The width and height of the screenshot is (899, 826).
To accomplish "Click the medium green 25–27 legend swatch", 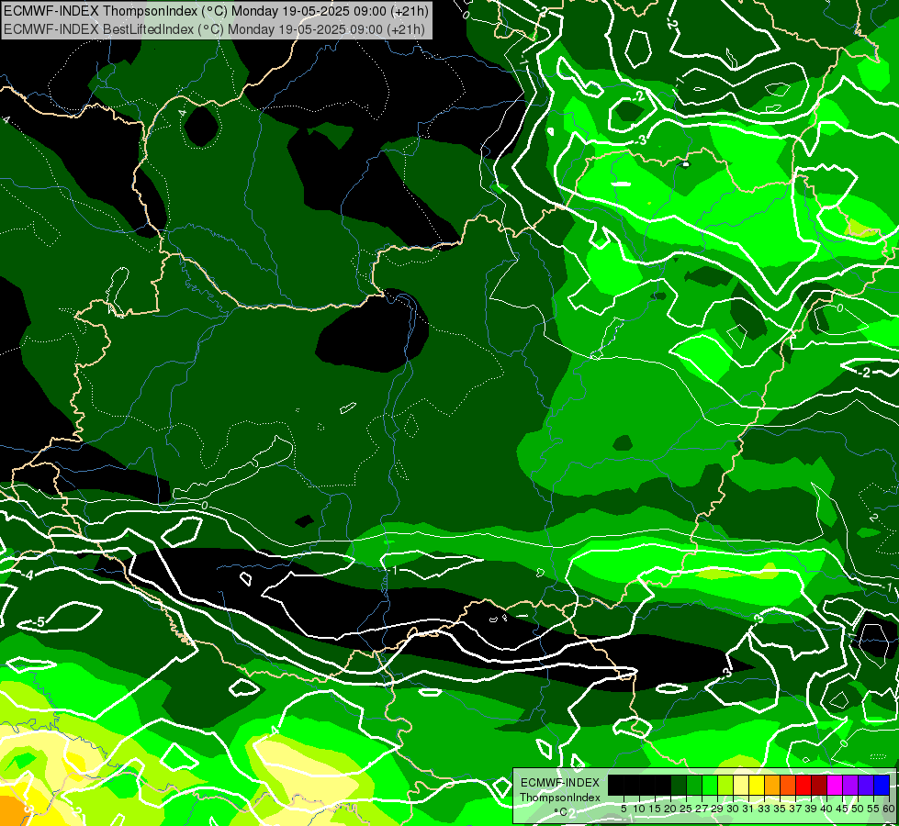I will tap(694, 785).
